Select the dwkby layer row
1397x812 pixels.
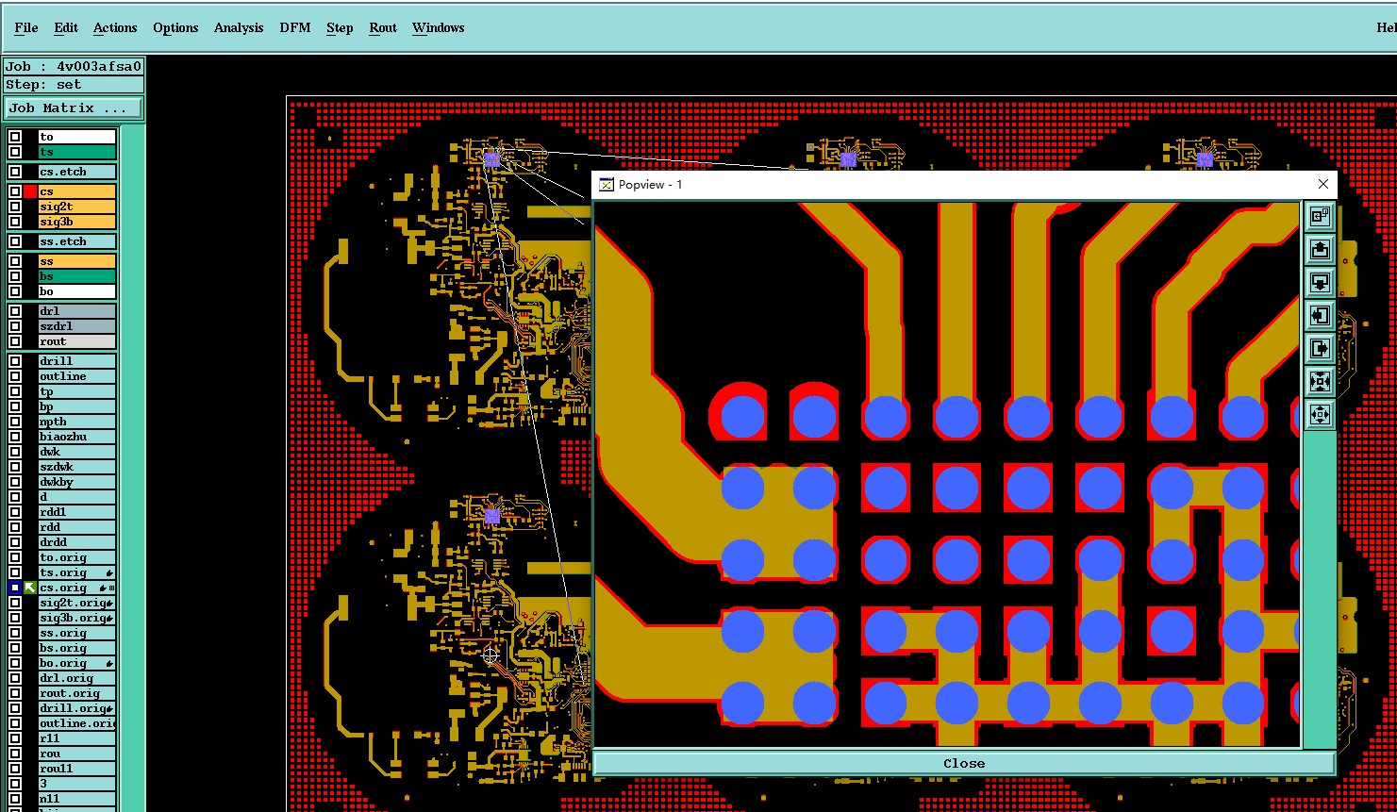pyautogui.click(x=76, y=482)
